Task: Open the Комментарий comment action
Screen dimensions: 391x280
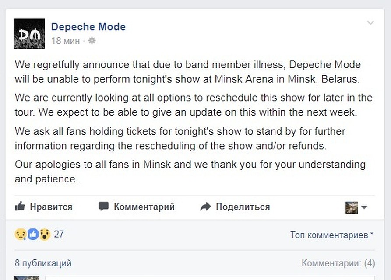Action: (144, 207)
